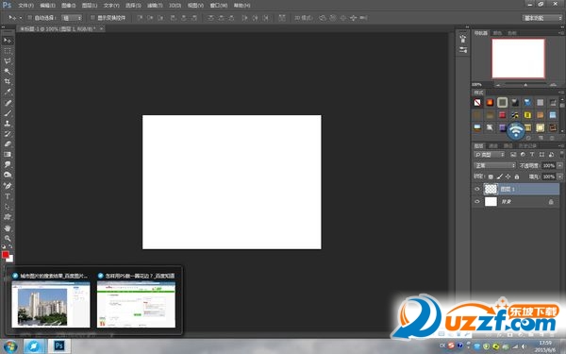Select the Gradient tool
Image resolution: width=566 pixels, height=354 pixels.
[8, 154]
